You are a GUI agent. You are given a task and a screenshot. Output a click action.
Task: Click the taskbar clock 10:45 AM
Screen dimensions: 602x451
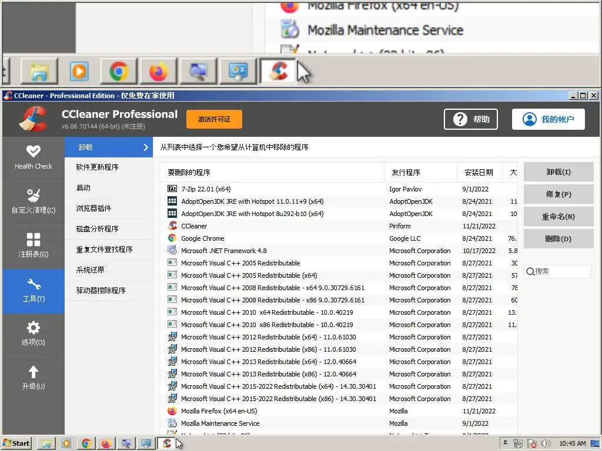click(x=573, y=443)
